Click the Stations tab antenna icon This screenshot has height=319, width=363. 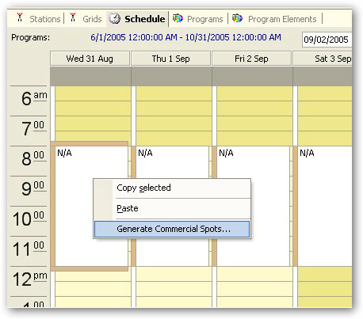point(20,17)
